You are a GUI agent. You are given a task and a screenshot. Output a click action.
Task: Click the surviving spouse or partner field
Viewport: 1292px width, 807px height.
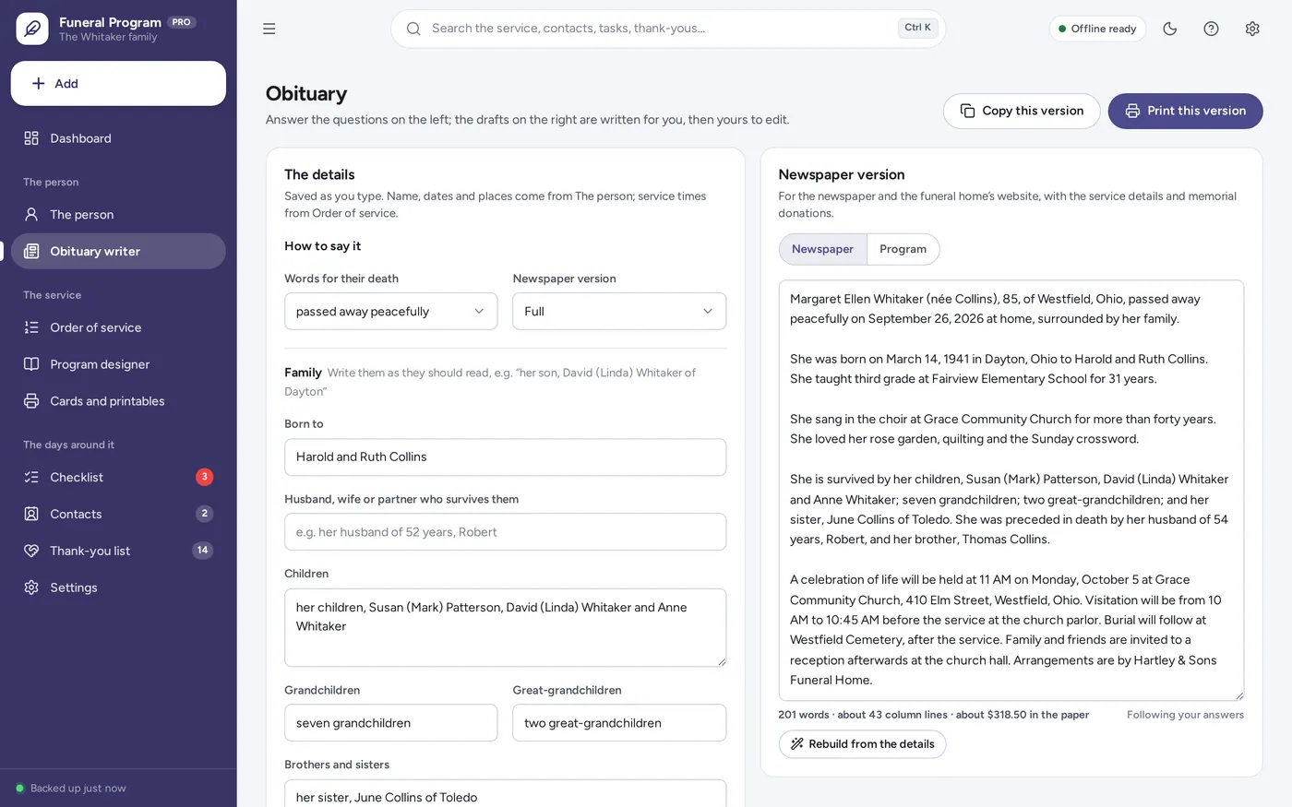pos(505,532)
